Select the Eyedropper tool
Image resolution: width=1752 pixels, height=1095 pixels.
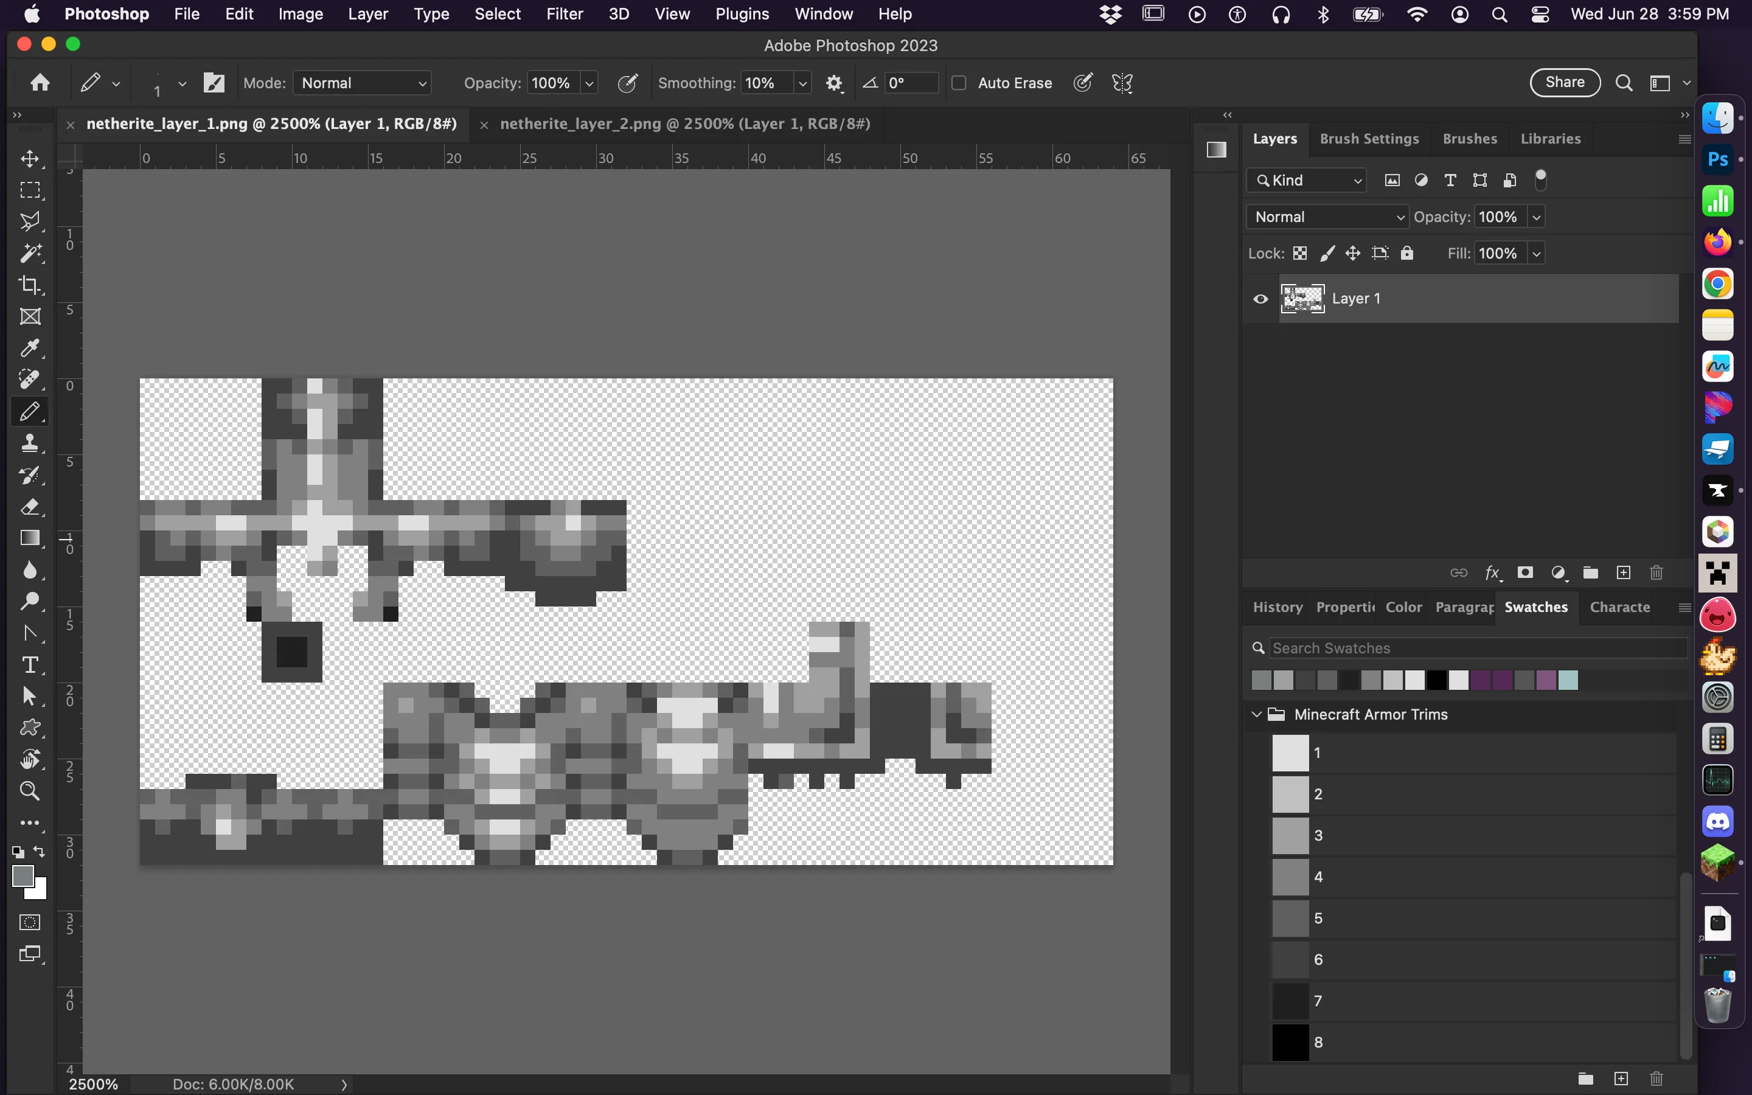(30, 349)
